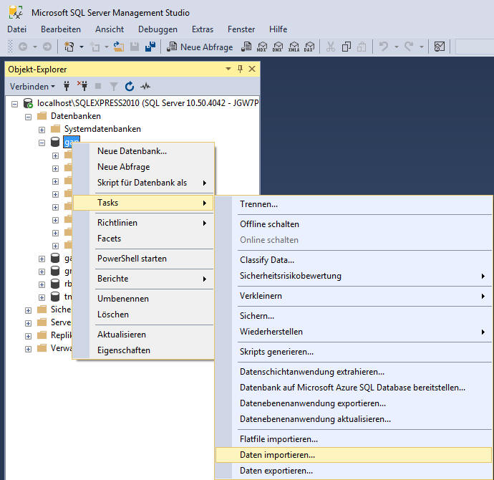The image size is (494, 480).
Task: Click the connect plug icon in Objekt-Explorer
Action: [67, 86]
